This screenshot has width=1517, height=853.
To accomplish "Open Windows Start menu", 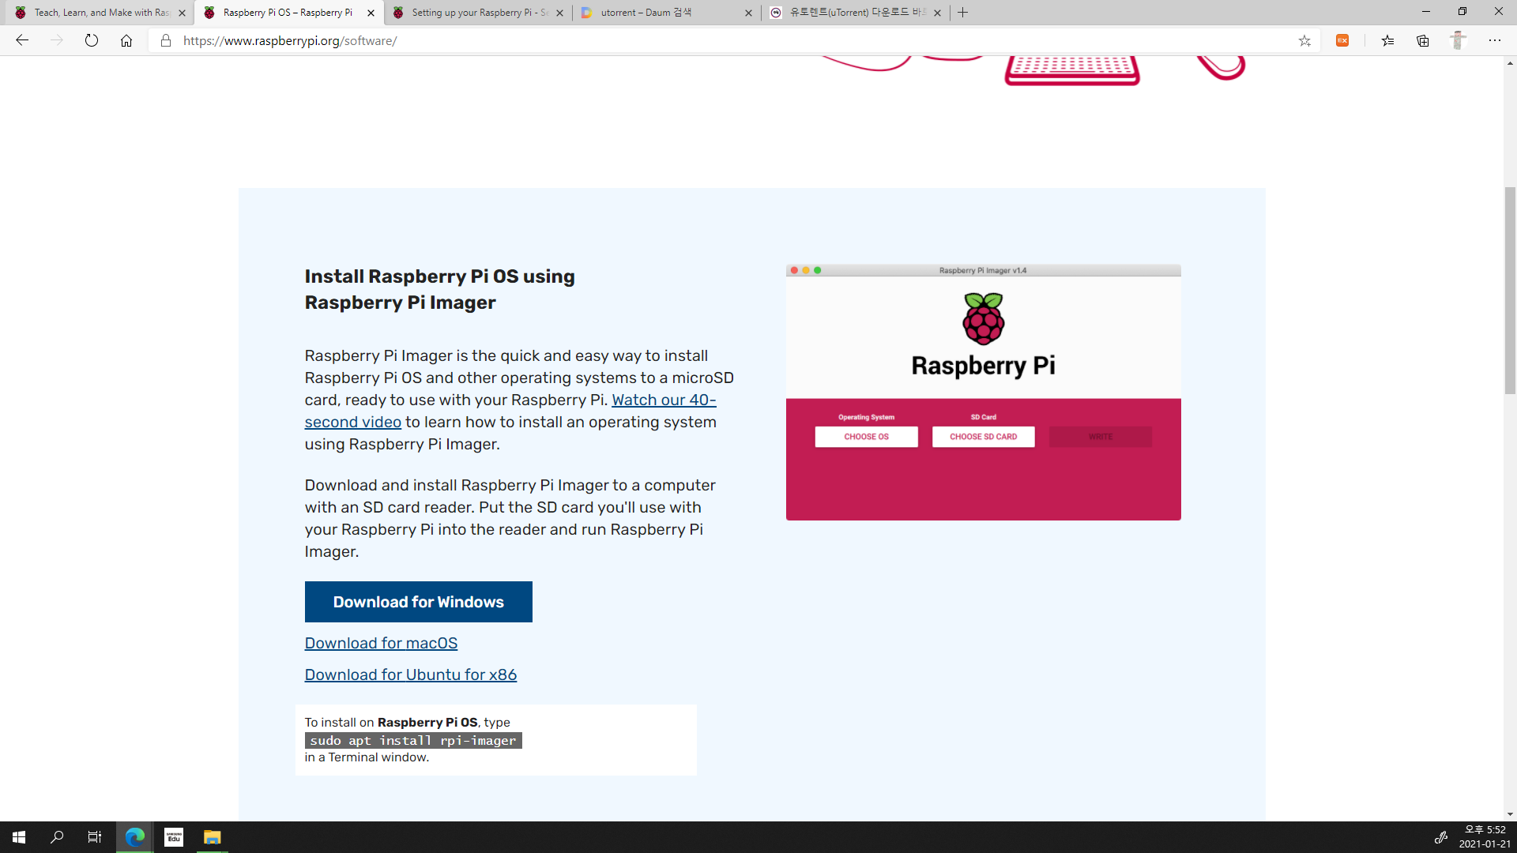I will (19, 836).
